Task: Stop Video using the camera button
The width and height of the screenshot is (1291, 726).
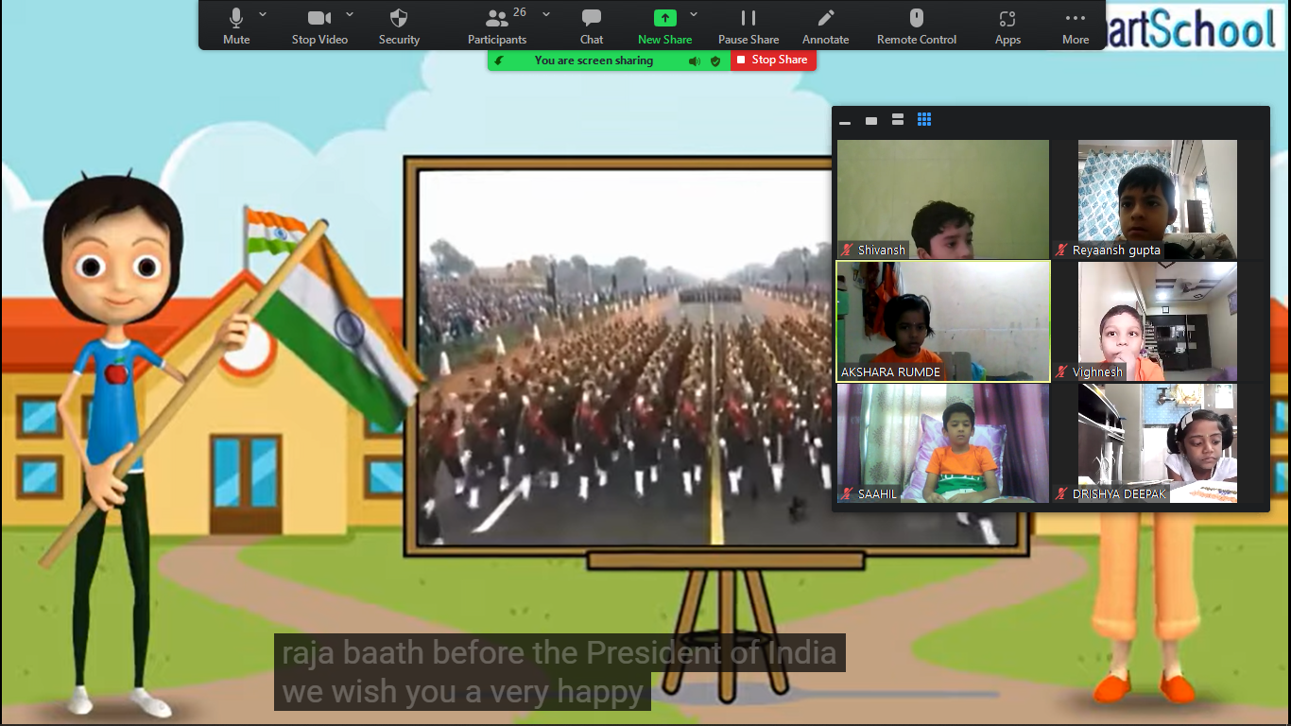Action: point(319,26)
